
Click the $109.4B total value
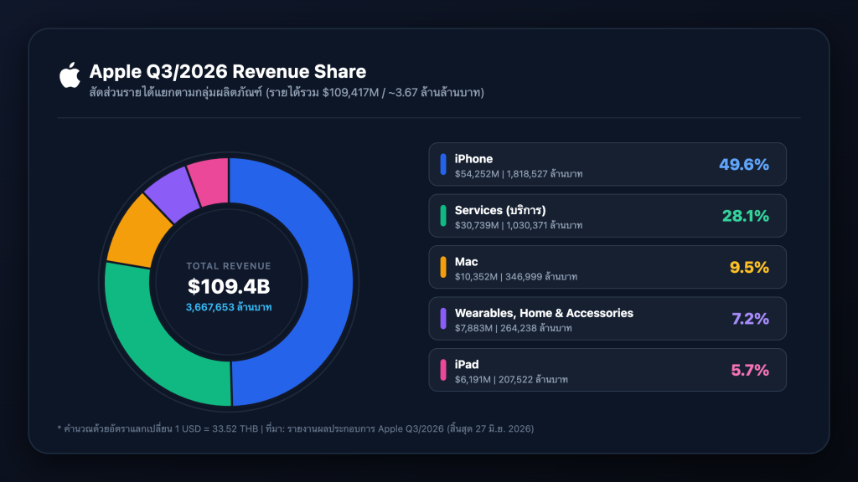[x=229, y=286]
